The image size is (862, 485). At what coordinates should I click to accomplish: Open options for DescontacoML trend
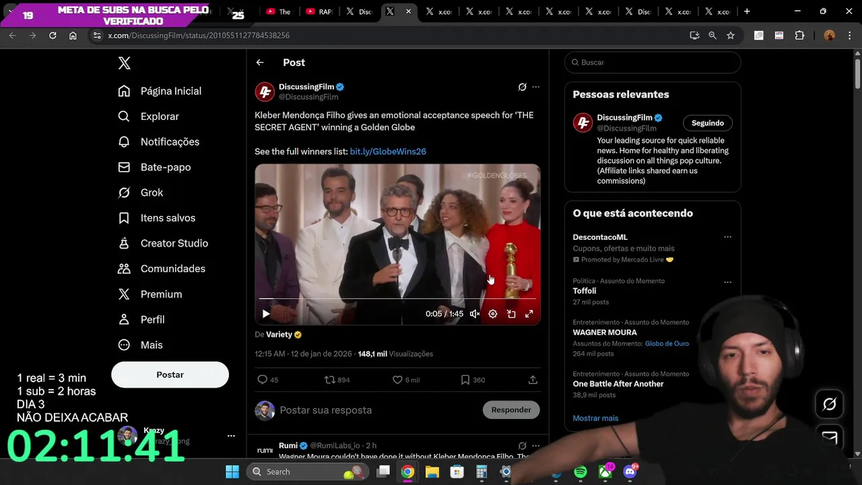point(727,237)
